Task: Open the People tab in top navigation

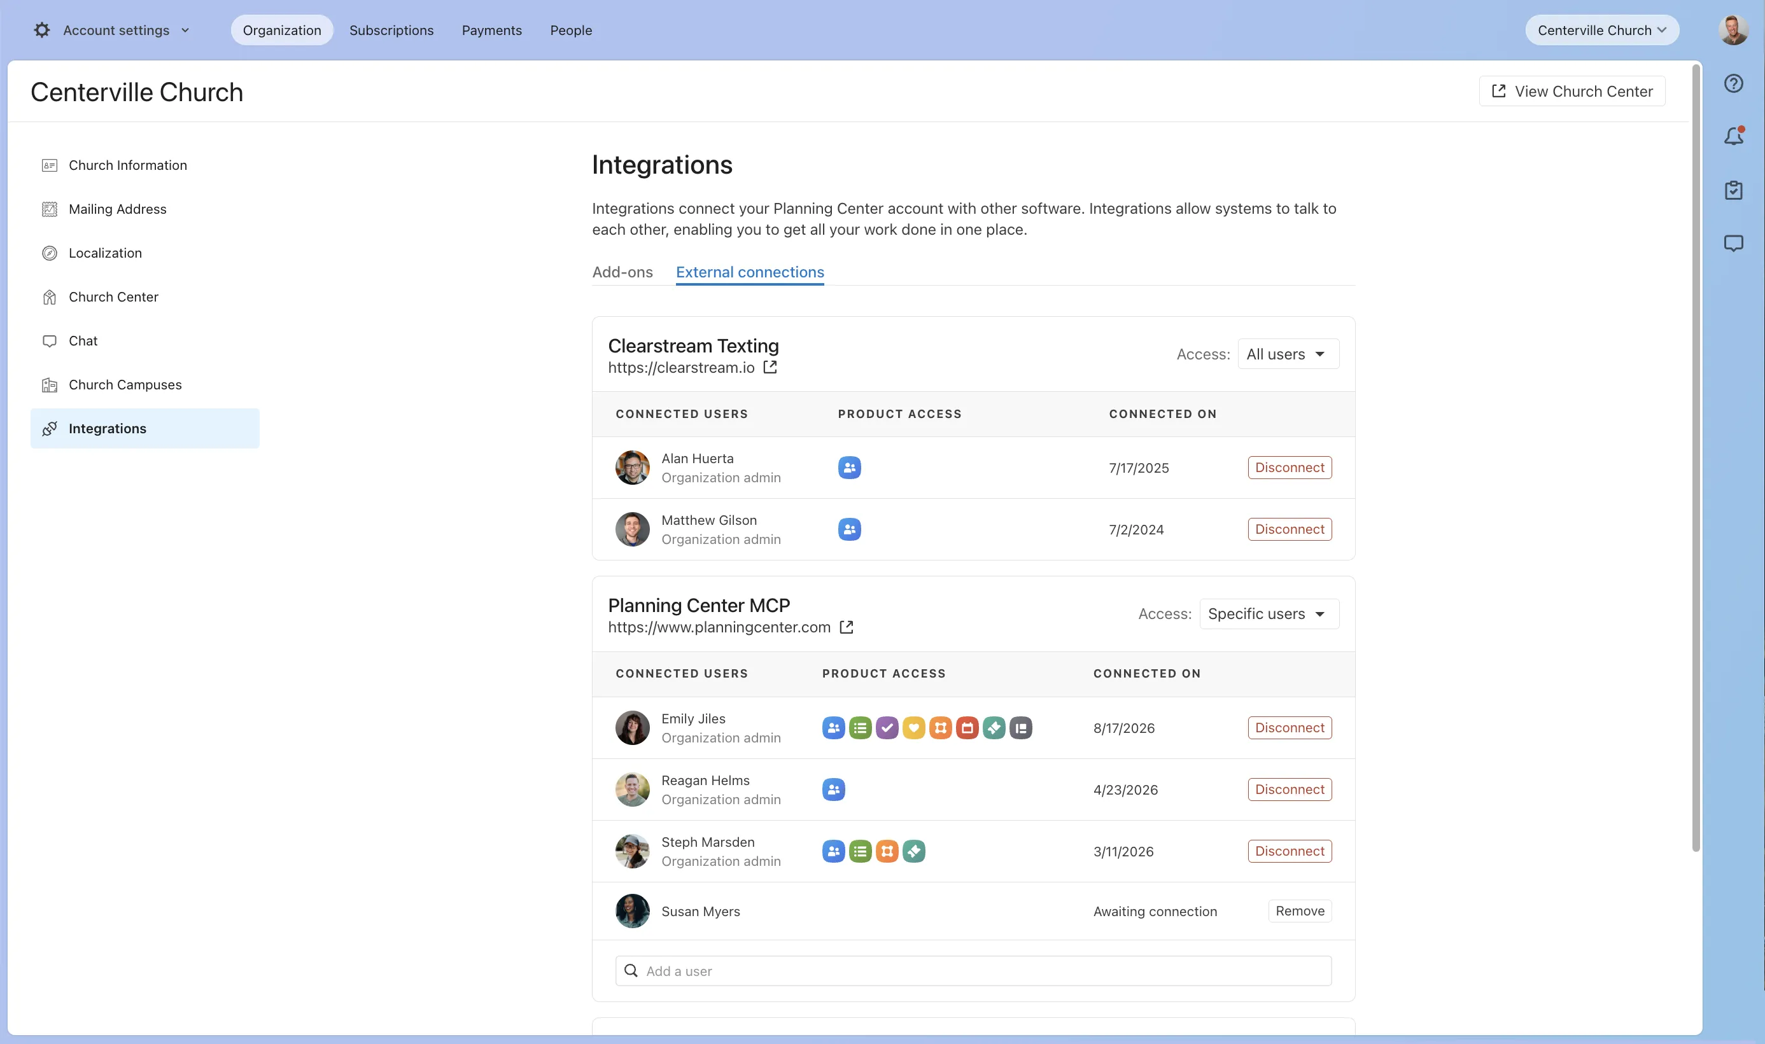Action: pyautogui.click(x=572, y=31)
